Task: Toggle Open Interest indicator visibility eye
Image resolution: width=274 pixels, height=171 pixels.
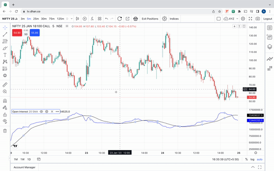Action: click(x=41, y=112)
